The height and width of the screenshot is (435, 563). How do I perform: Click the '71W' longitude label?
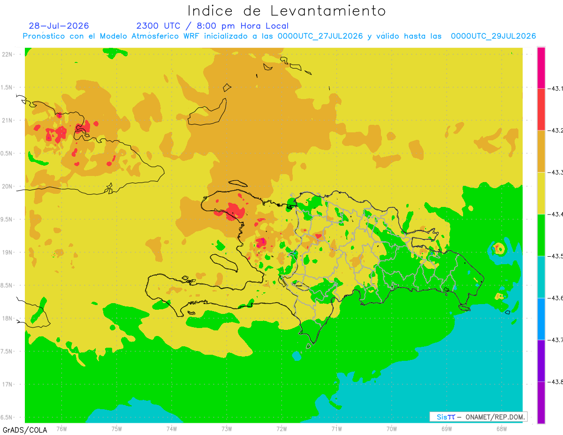click(336, 429)
